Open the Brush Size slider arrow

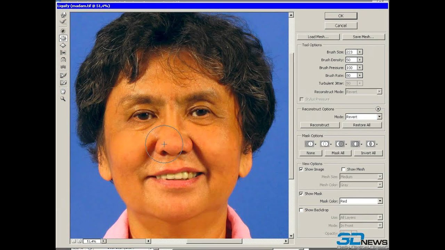(360, 52)
